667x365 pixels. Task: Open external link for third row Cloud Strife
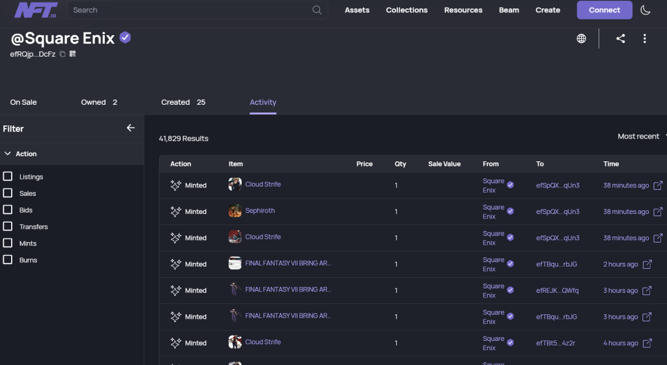pyautogui.click(x=658, y=238)
